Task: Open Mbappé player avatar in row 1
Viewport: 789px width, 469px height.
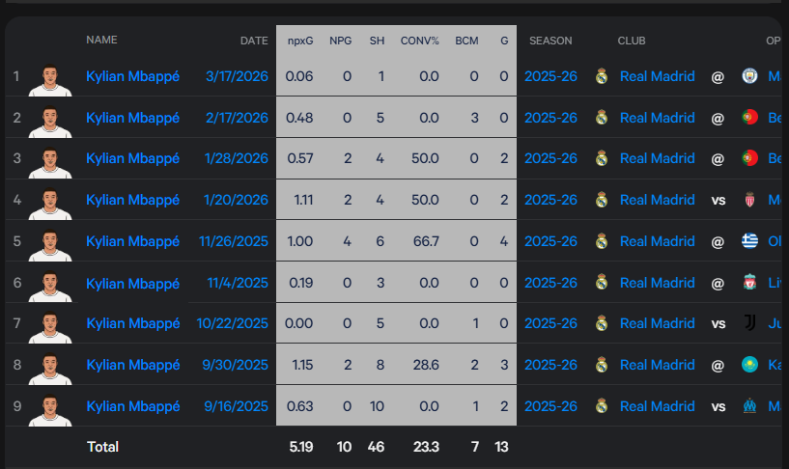Action: pyautogui.click(x=50, y=80)
